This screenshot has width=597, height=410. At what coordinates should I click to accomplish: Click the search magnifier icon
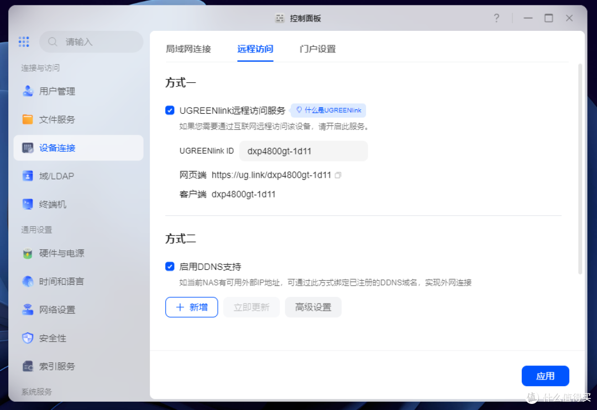coord(53,42)
